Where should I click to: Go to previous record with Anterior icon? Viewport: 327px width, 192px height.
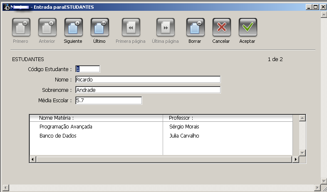pos(47,28)
